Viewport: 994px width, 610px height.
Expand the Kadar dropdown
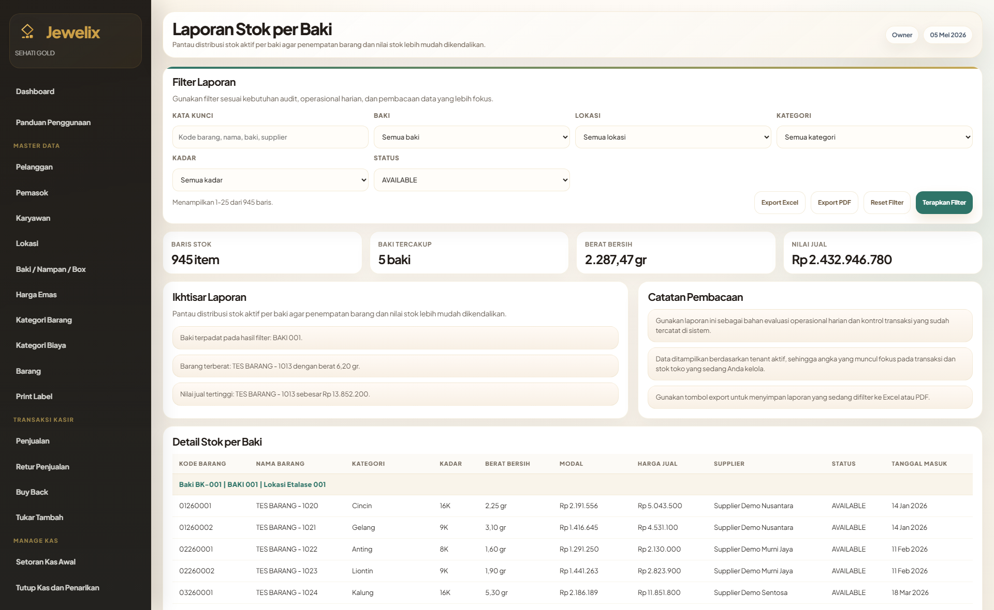click(270, 180)
